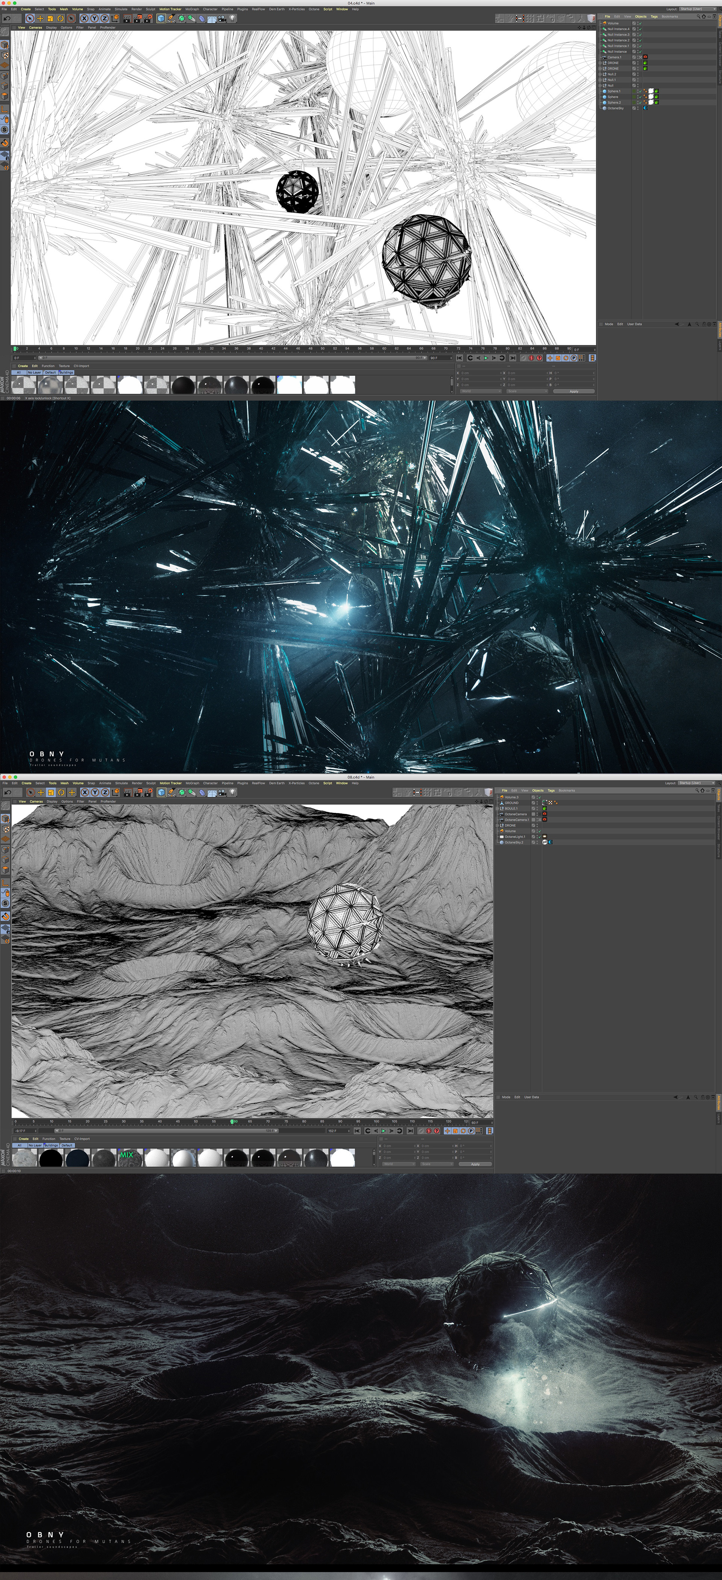
Task: Click the Cube primitive icon in 08.c4d
Action: coord(161,793)
